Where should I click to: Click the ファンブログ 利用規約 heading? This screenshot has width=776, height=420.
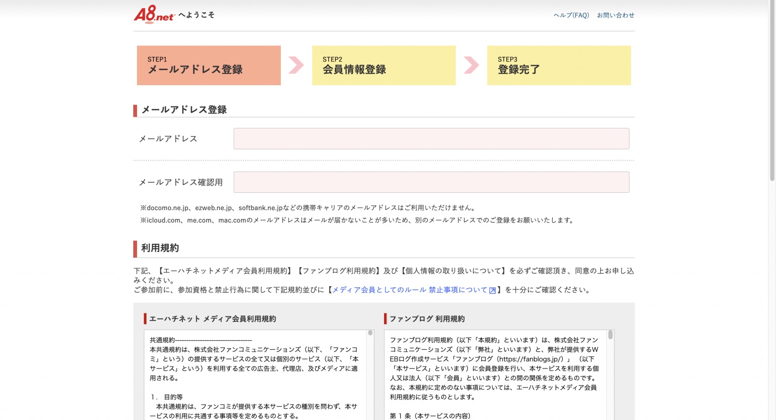pos(427,319)
